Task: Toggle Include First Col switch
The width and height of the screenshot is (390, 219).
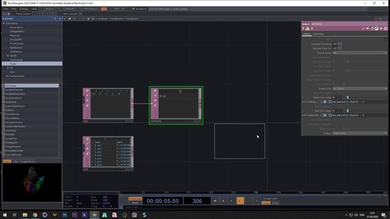Action: point(340,49)
